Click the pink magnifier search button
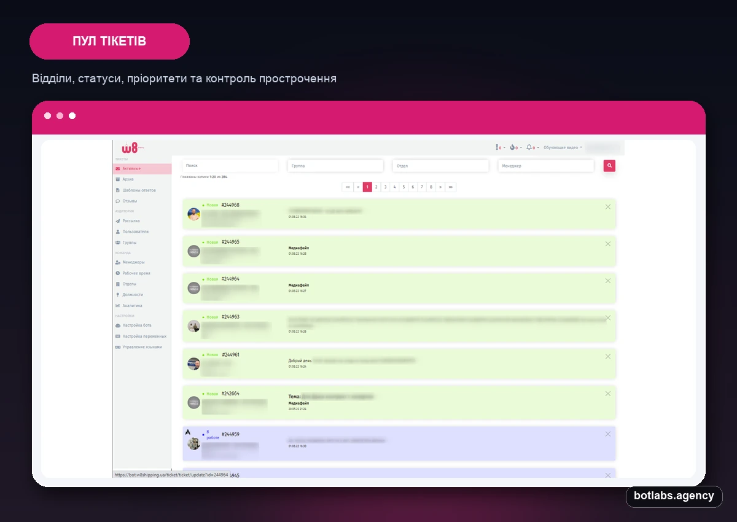Image resolution: width=737 pixels, height=522 pixels. [609, 166]
